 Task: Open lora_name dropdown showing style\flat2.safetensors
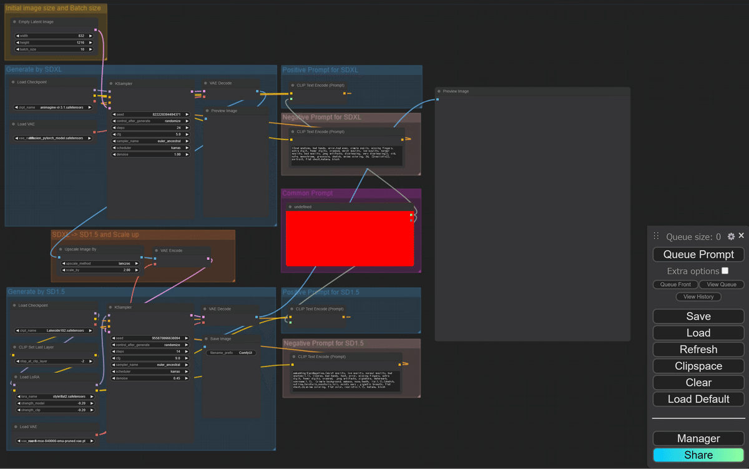click(54, 397)
